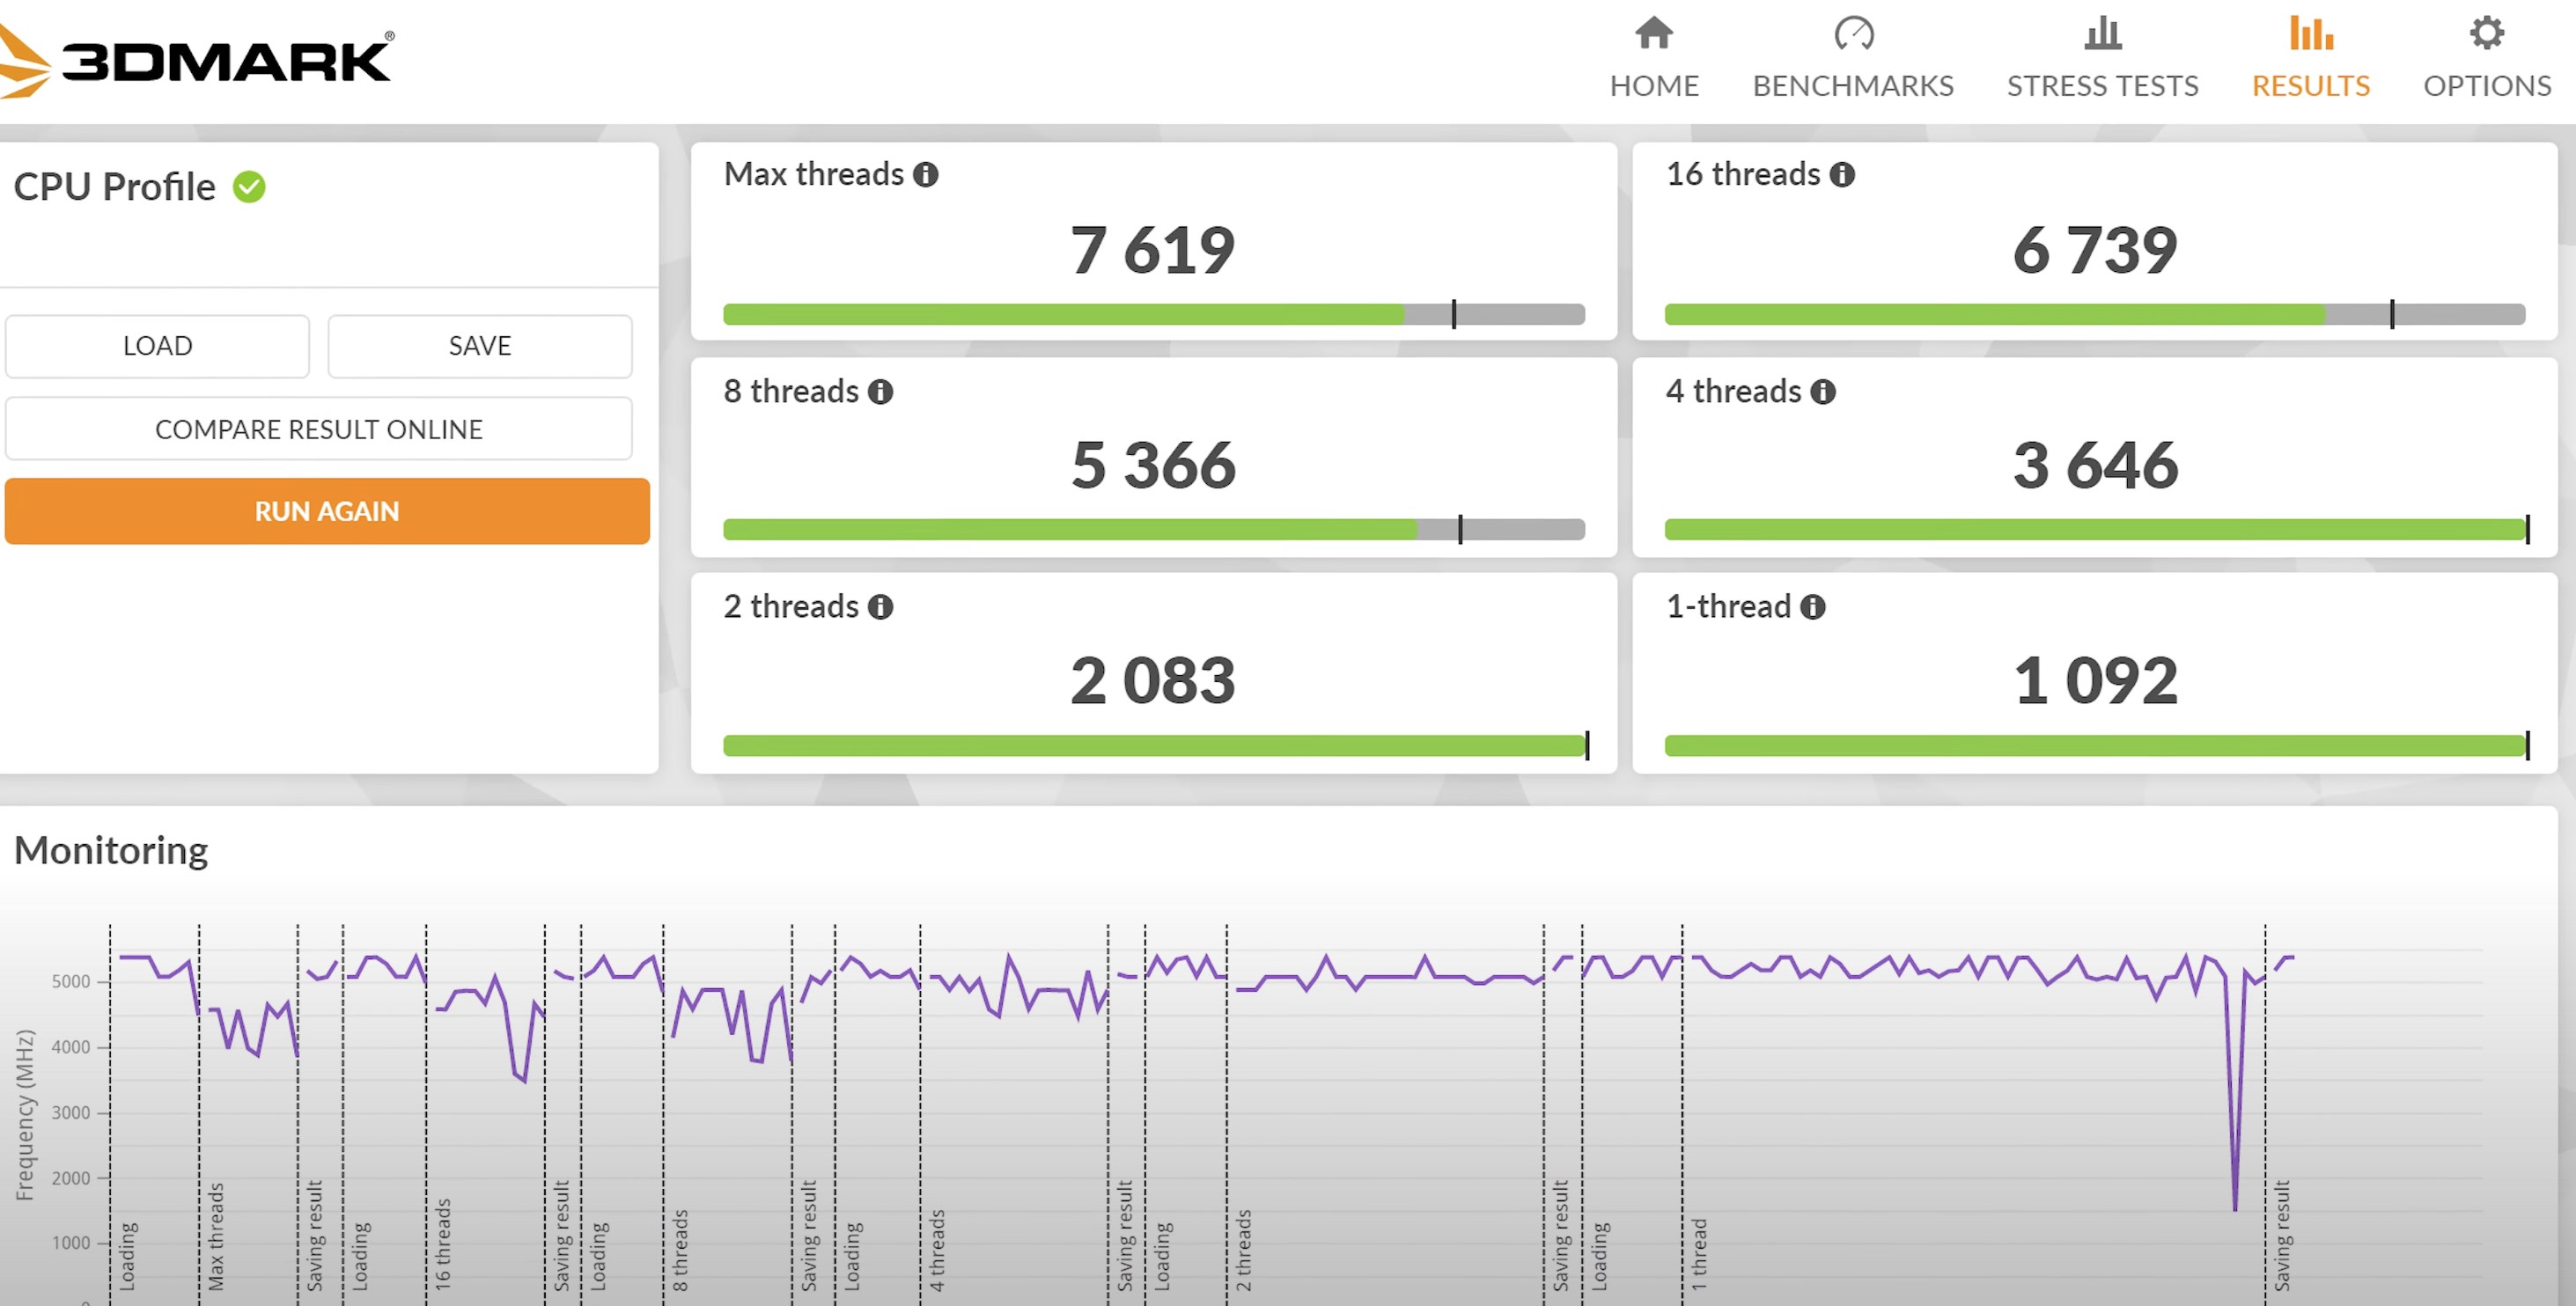Click the Options gear icon

click(x=2487, y=33)
